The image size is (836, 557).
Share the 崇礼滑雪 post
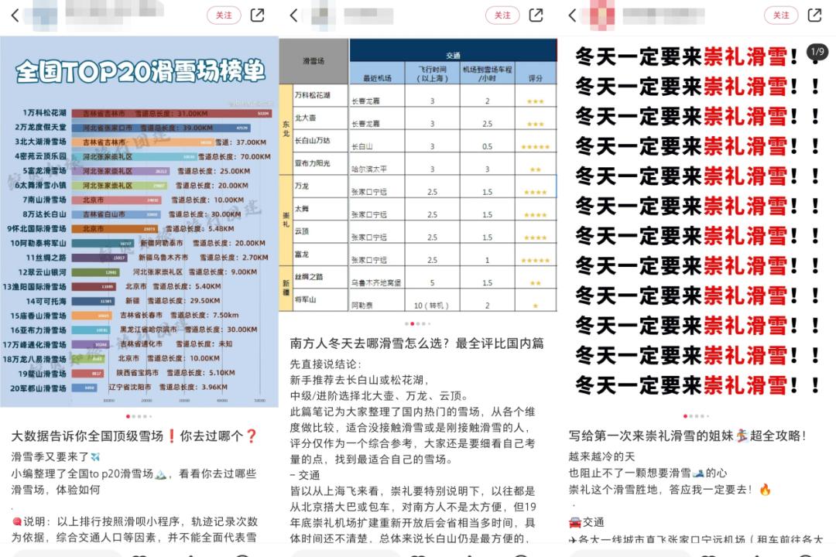[x=814, y=15]
